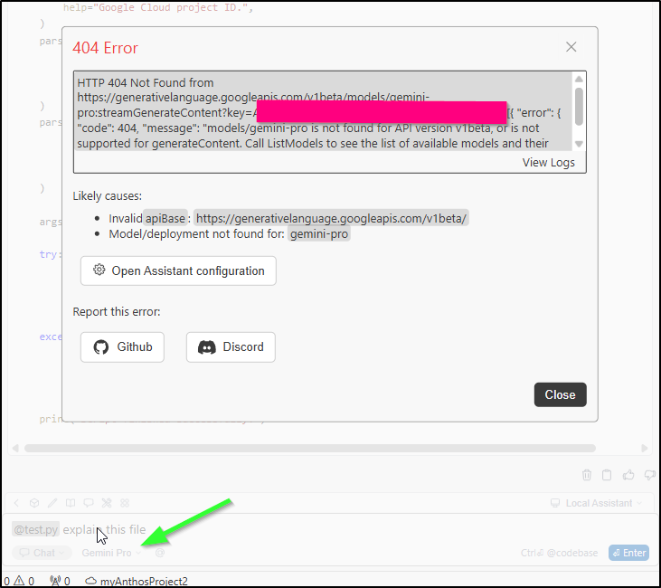Open Assistant configuration

point(178,270)
